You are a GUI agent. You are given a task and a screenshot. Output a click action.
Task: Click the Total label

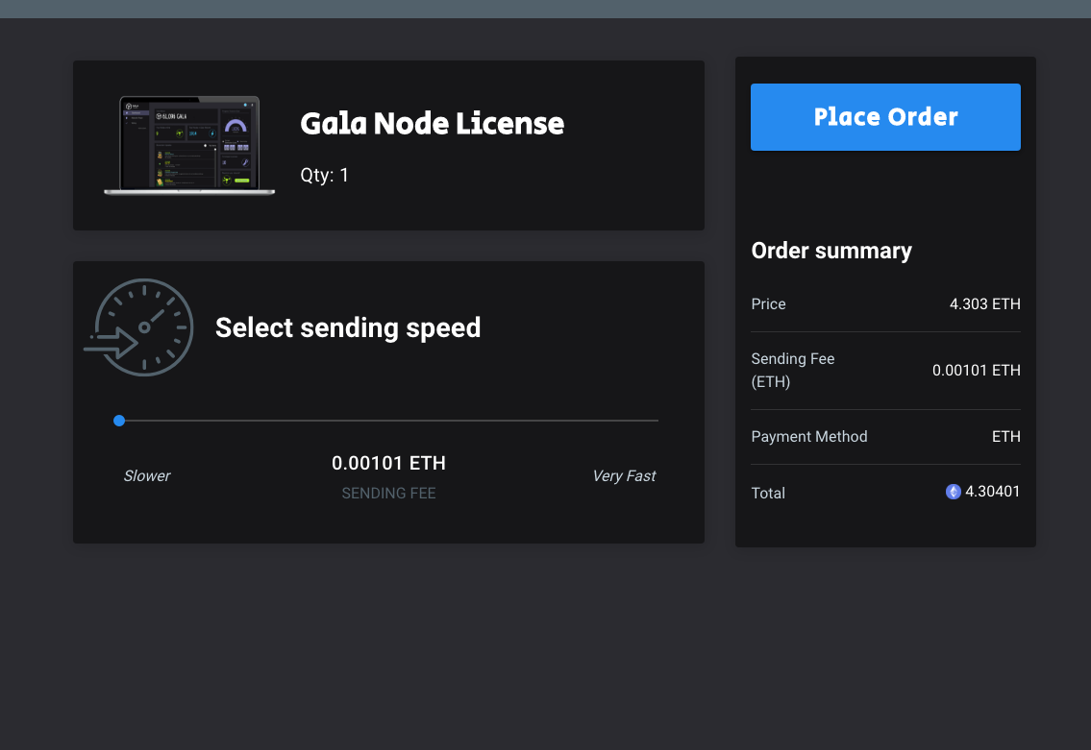768,494
